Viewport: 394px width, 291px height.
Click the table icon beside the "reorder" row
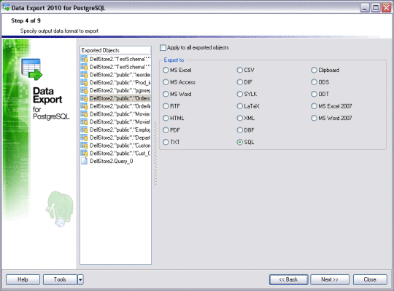pos(84,75)
